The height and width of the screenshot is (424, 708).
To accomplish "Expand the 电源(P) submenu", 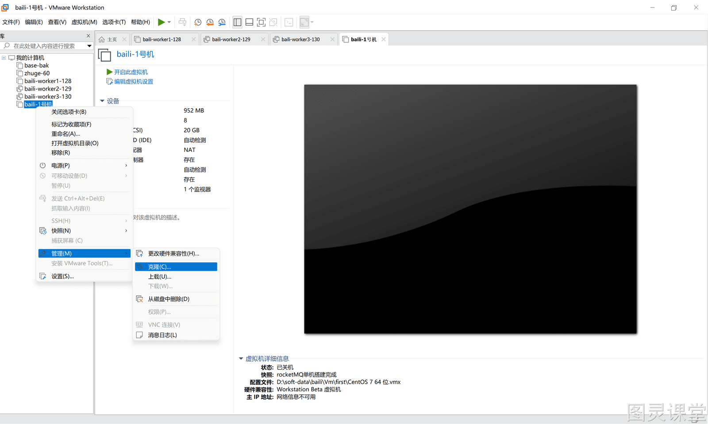I will coord(85,166).
